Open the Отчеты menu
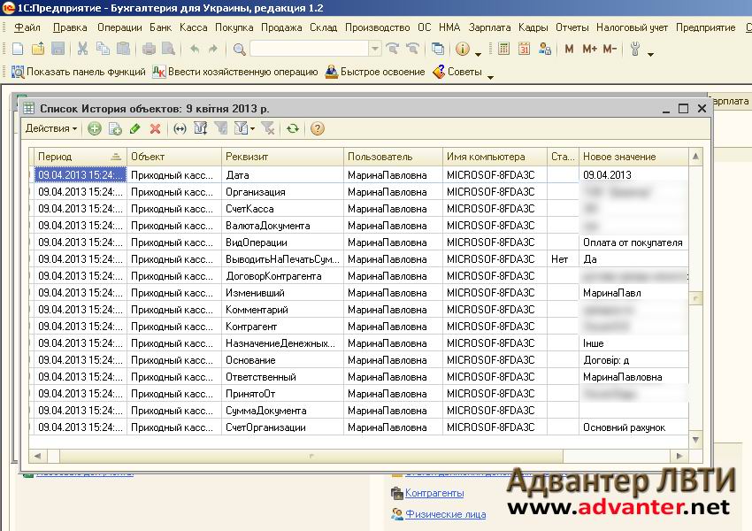This screenshot has height=531, width=752. tap(572, 27)
